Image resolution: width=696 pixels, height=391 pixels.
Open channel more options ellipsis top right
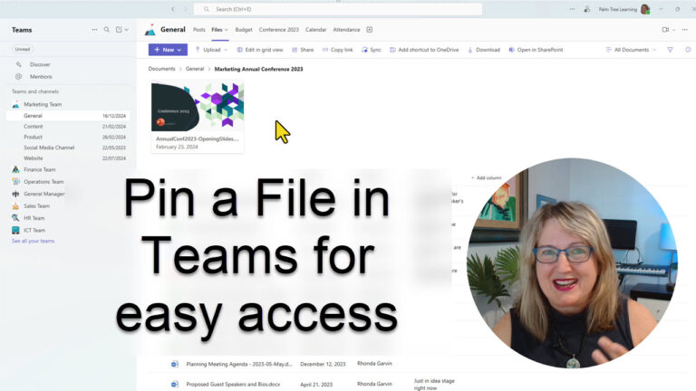click(685, 30)
